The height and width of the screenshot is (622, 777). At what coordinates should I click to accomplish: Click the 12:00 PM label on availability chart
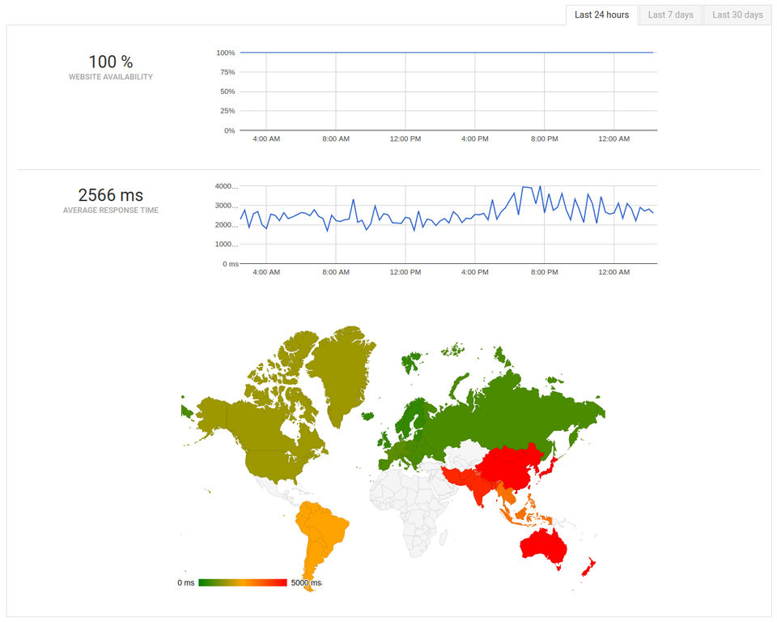pyautogui.click(x=405, y=138)
